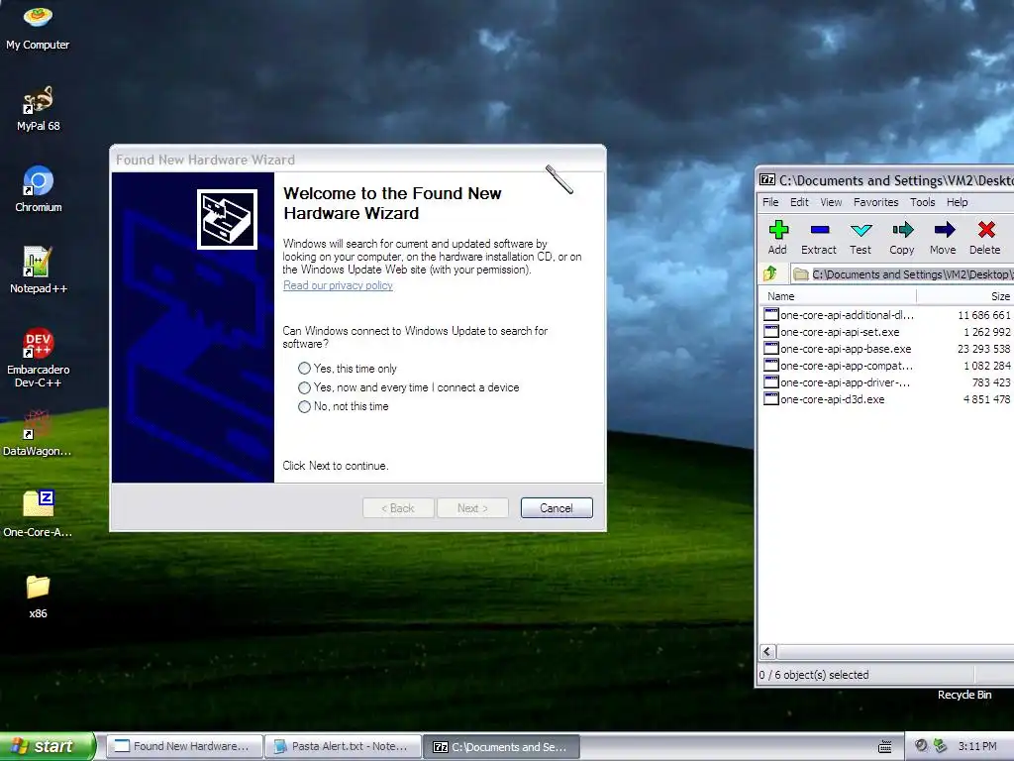This screenshot has height=761, width=1014.
Task: Click the '0 / 6 object(s) selected' status
Action: pyautogui.click(x=814, y=674)
